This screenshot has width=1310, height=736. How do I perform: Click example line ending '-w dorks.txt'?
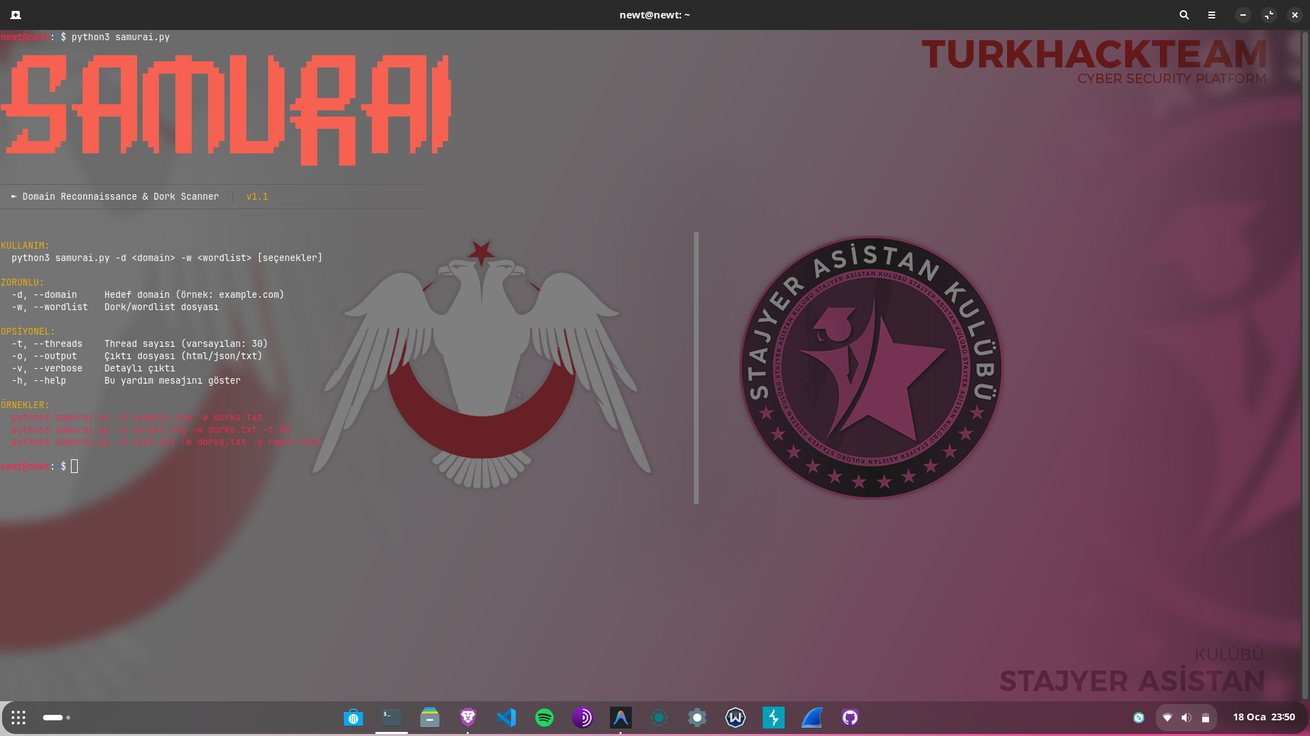pos(137,418)
